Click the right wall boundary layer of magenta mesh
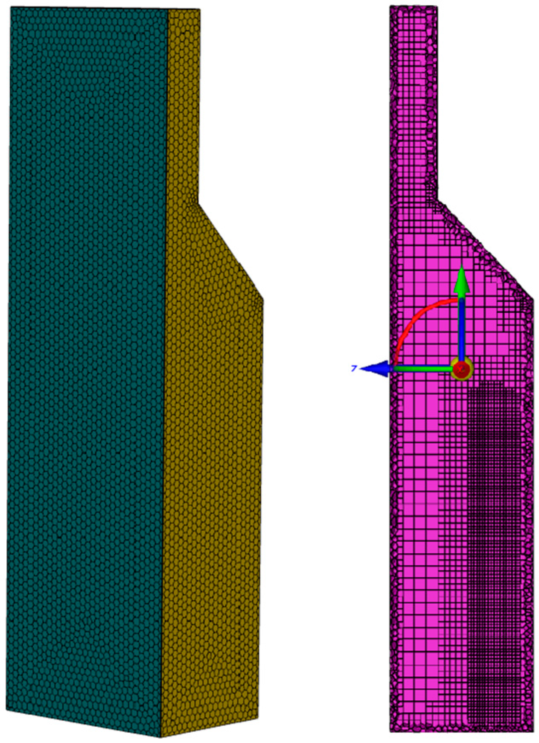This screenshot has height=743, width=539. (530, 513)
